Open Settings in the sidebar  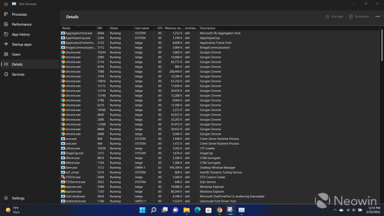[x=30, y=198]
